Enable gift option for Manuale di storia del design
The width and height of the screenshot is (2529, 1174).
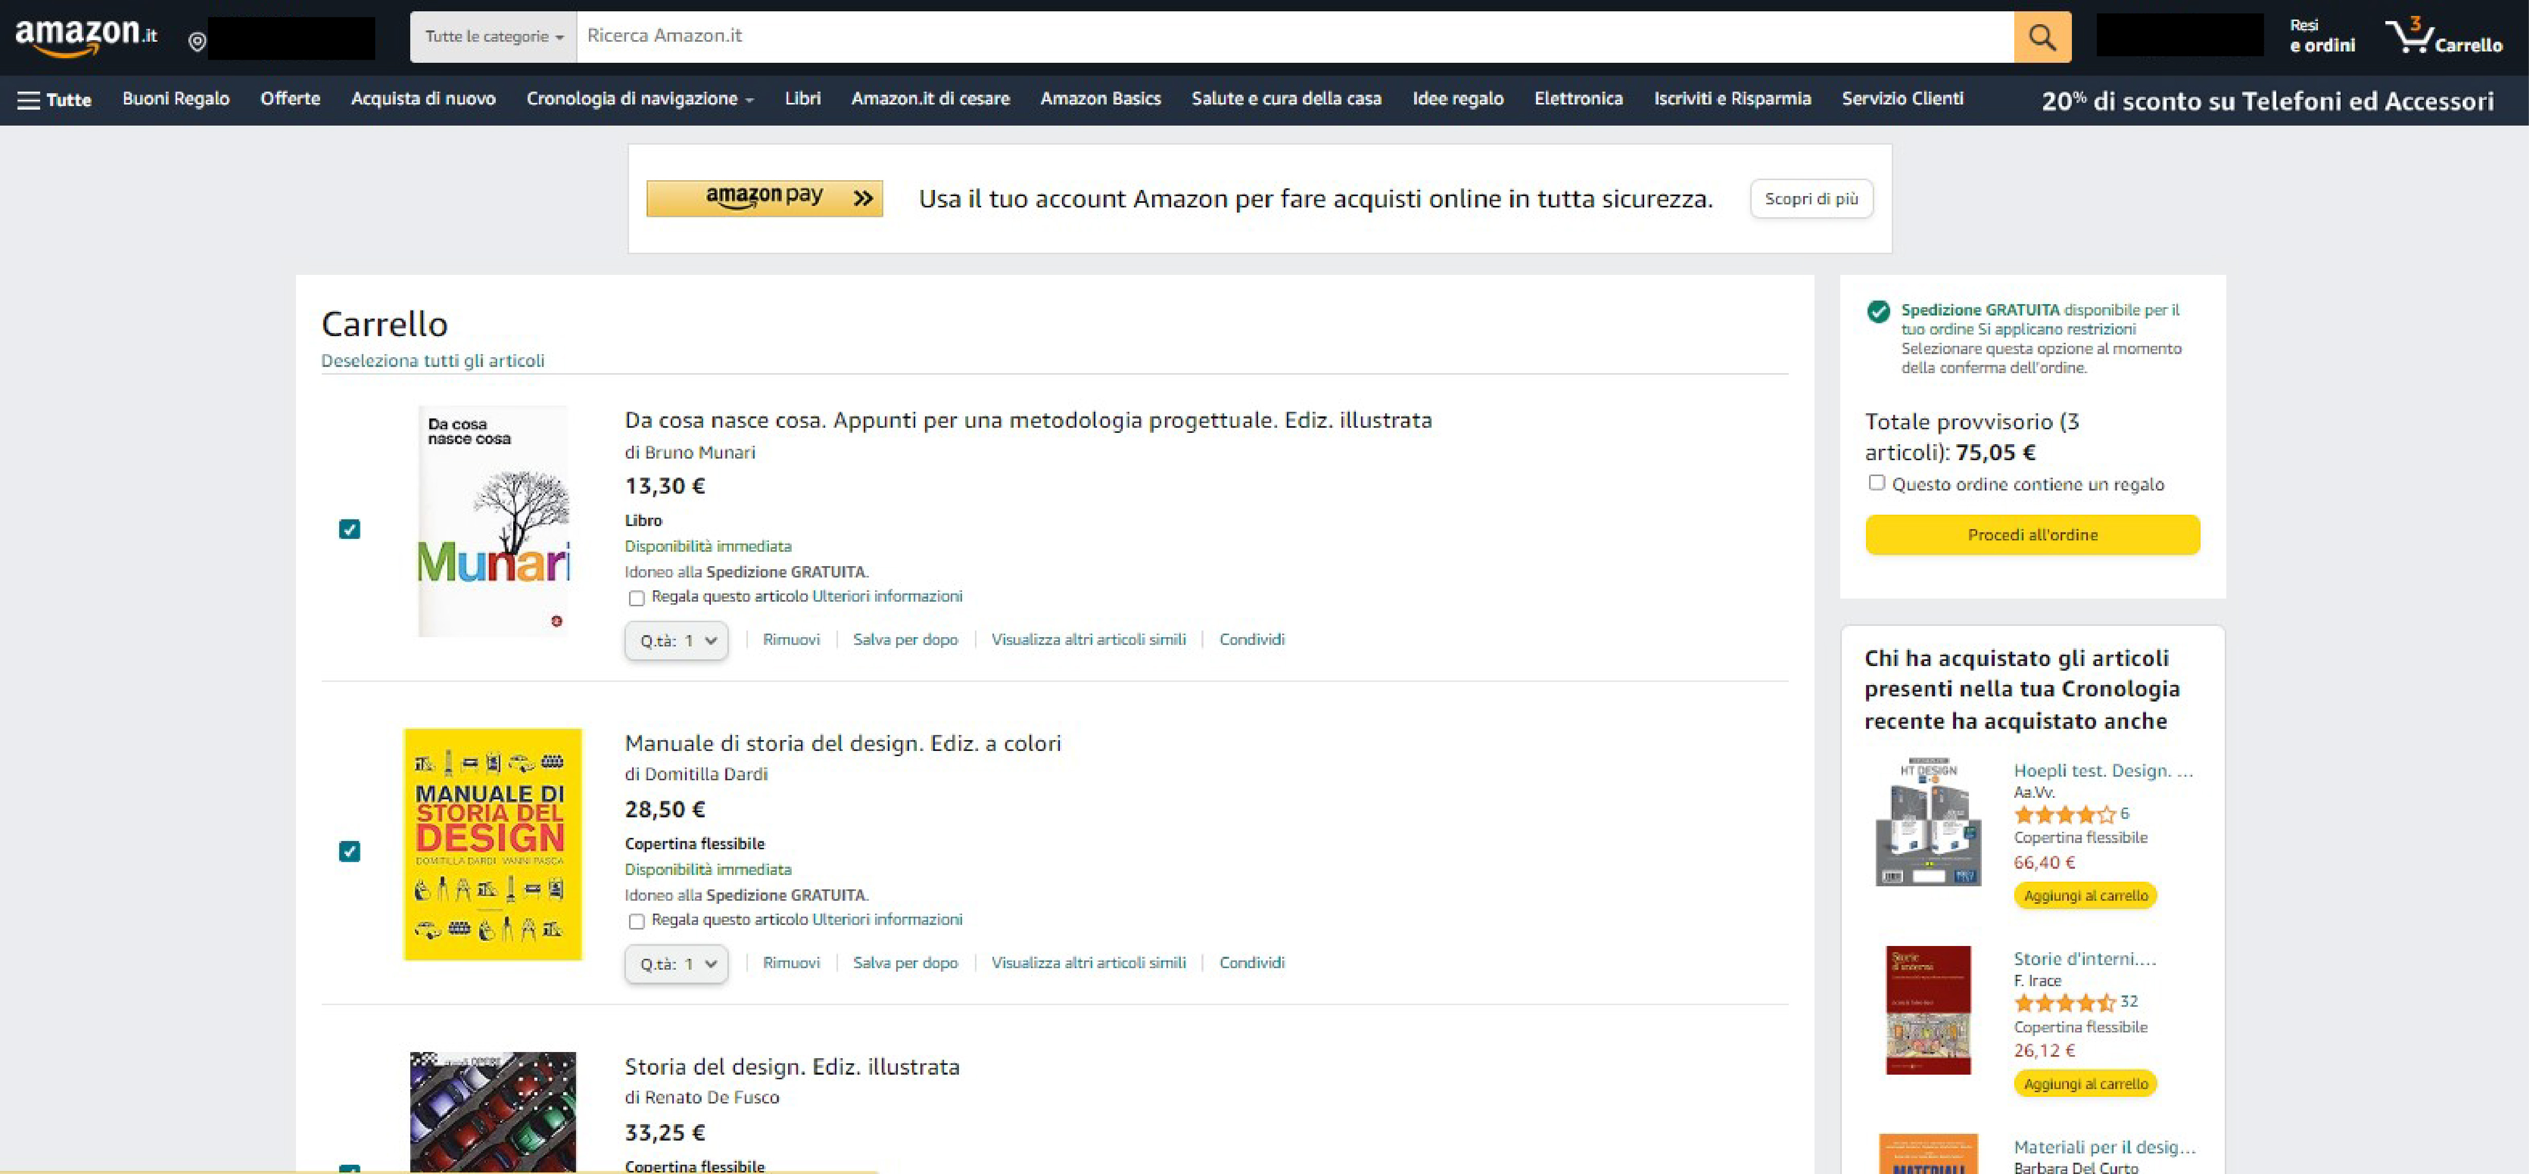(x=636, y=921)
